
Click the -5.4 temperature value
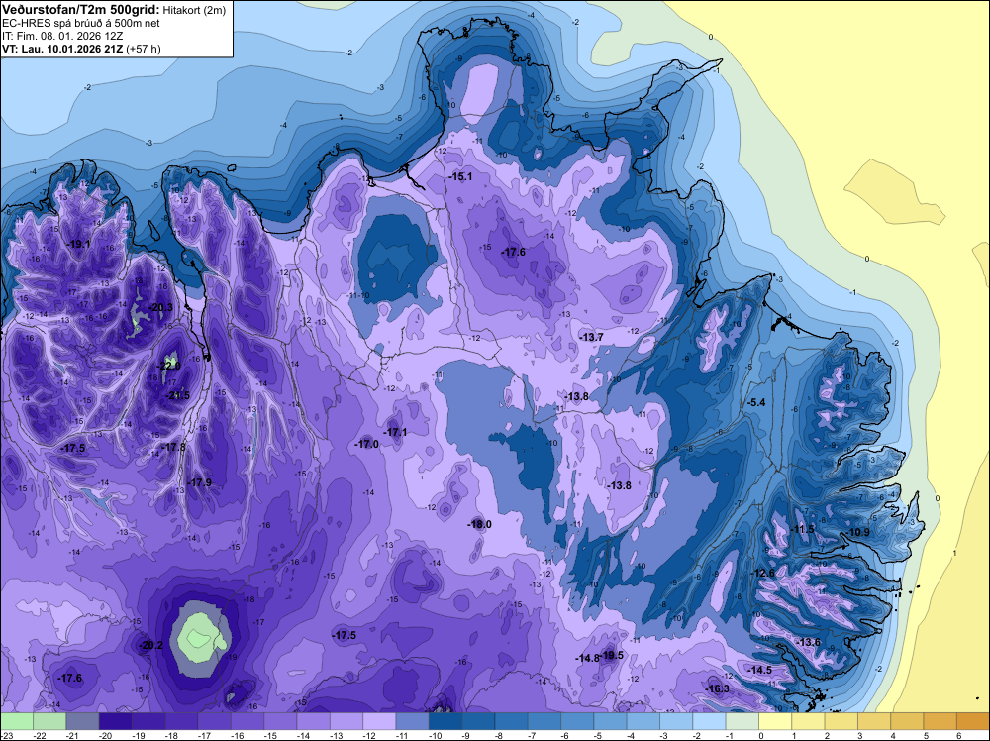755,402
